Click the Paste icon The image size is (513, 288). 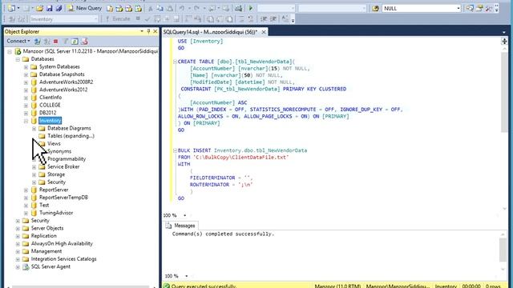(x=170, y=9)
